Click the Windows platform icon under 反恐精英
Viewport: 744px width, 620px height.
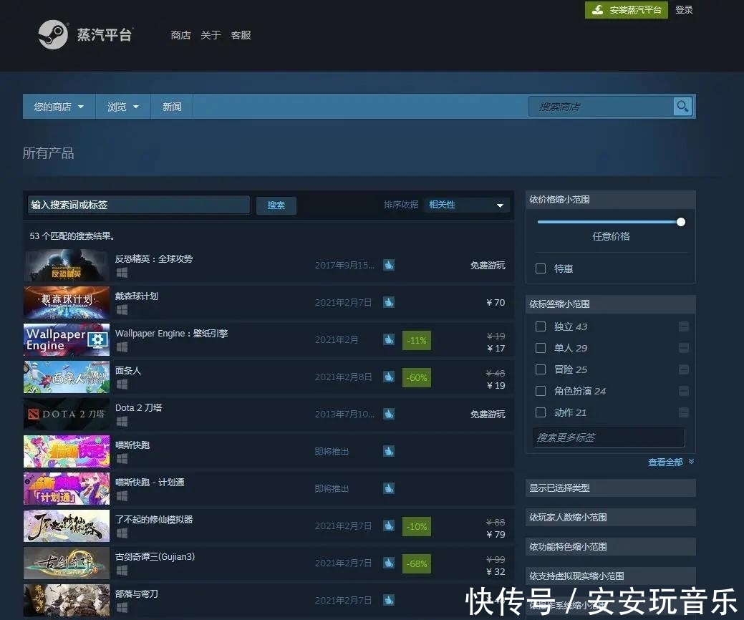(x=122, y=273)
